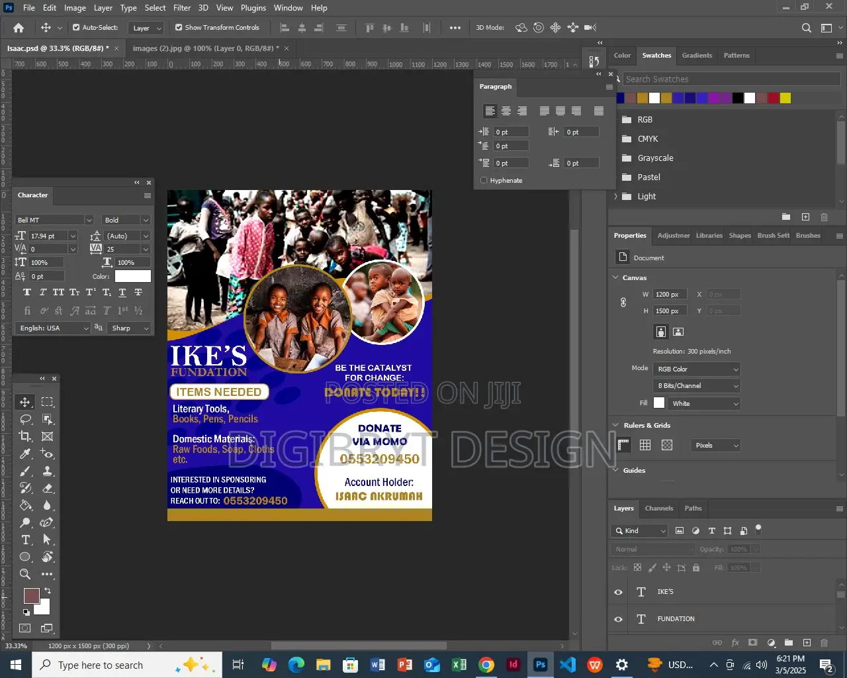Select the Brush tool
This screenshot has width=847, height=678.
tap(25, 471)
